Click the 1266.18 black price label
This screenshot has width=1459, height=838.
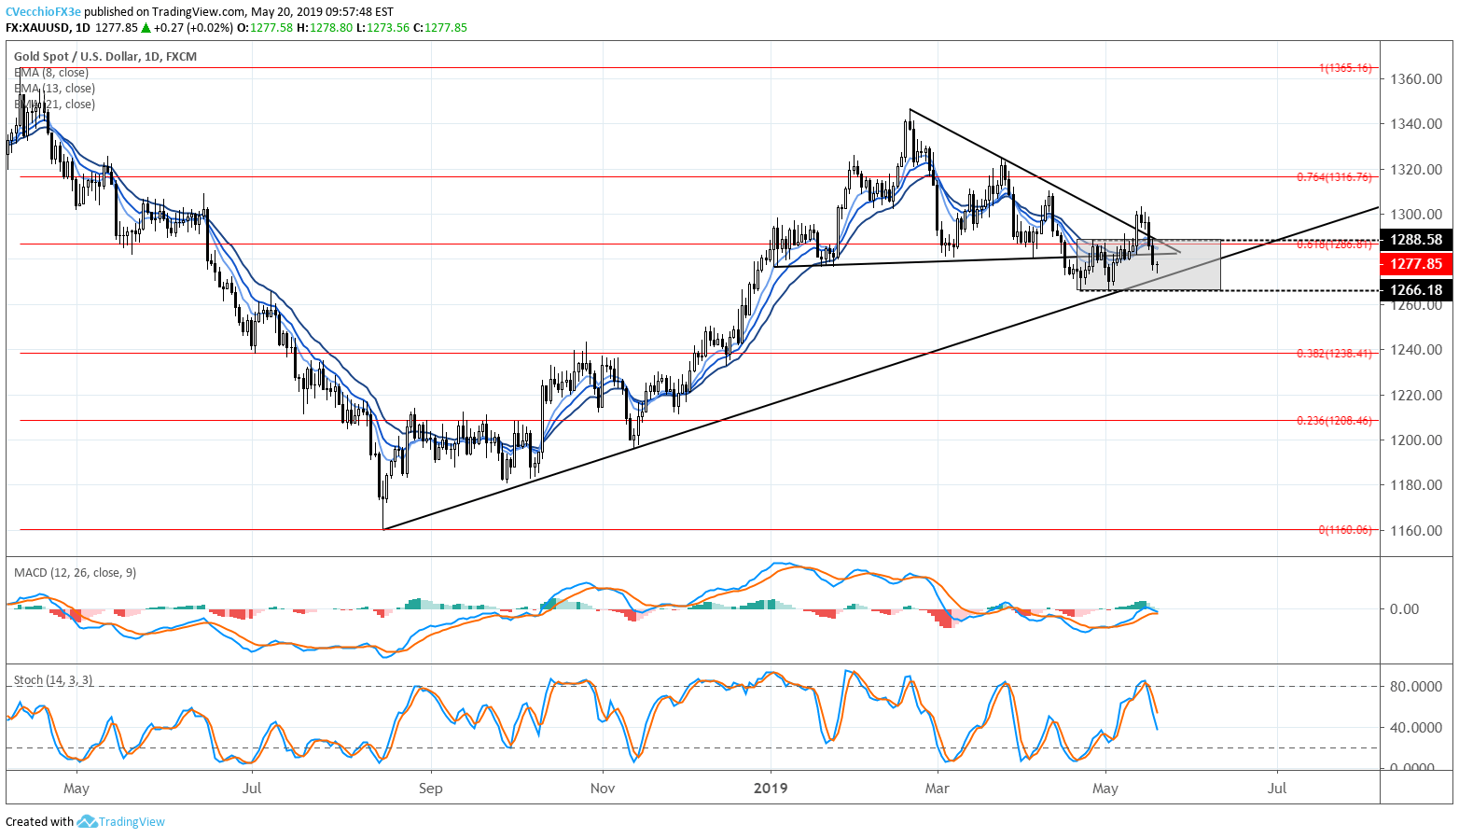click(x=1416, y=290)
